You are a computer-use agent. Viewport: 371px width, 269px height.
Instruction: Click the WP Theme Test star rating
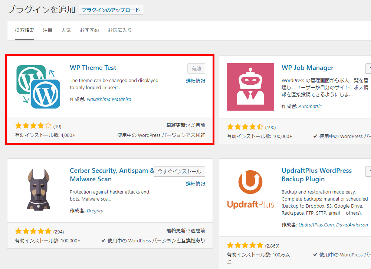click(x=33, y=126)
